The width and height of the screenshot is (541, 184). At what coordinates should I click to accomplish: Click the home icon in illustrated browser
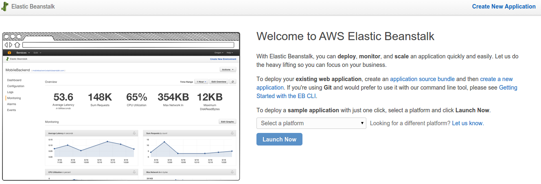(x=17, y=45)
